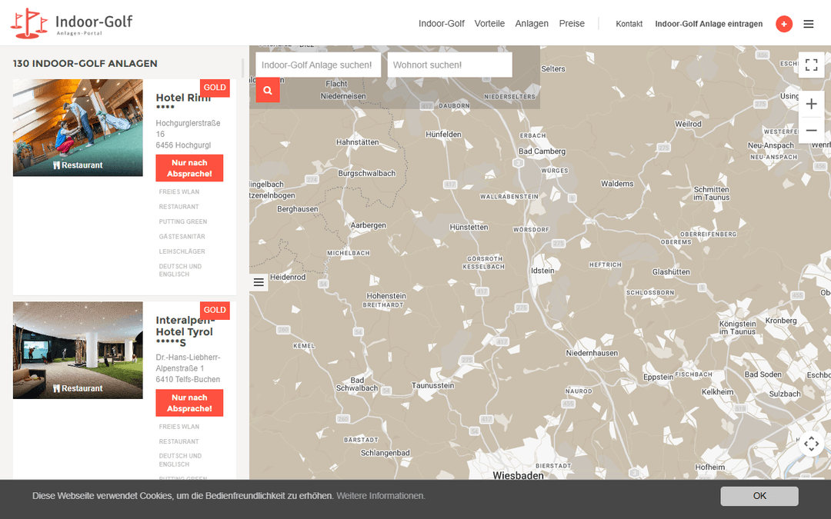Zoom out on the map
831x519 pixels.
point(811,130)
